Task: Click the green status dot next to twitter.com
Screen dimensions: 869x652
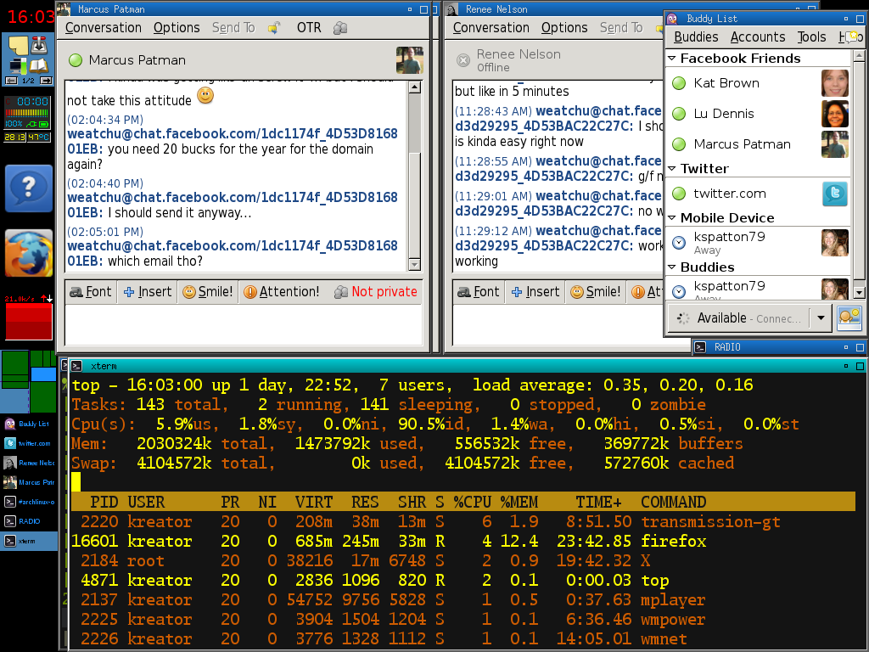Action: point(679,194)
